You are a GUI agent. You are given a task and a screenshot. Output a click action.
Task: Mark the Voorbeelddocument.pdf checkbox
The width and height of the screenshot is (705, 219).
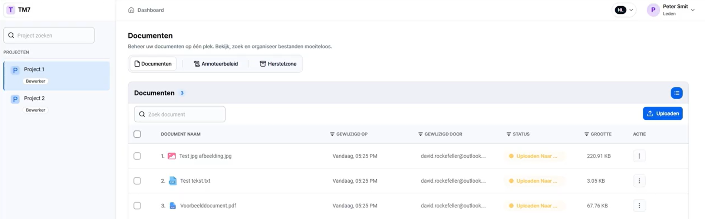(137, 206)
